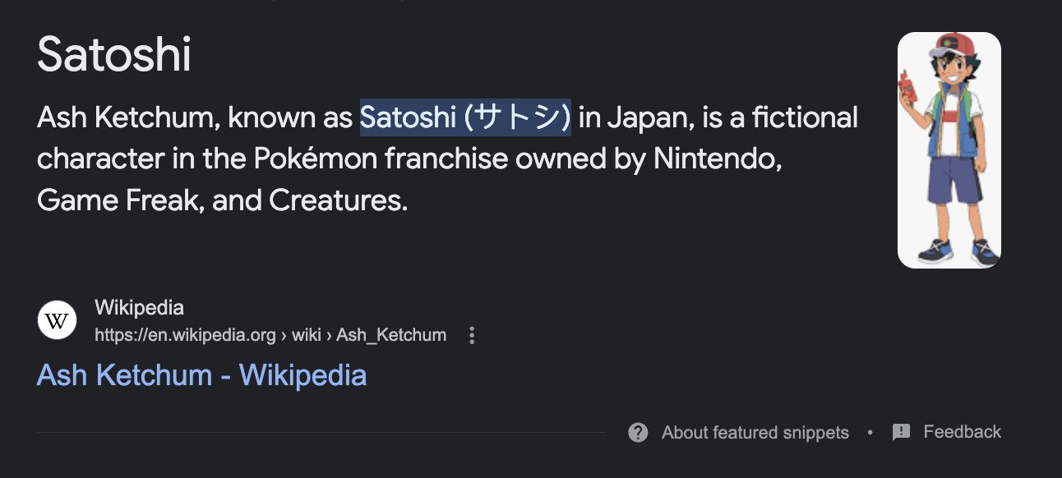Click the Feedback flag icon
The height and width of the screenshot is (478, 1062).
[x=901, y=433]
